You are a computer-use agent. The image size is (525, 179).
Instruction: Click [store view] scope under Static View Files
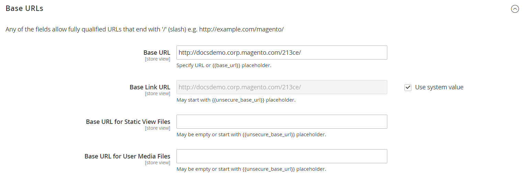[x=157, y=128]
